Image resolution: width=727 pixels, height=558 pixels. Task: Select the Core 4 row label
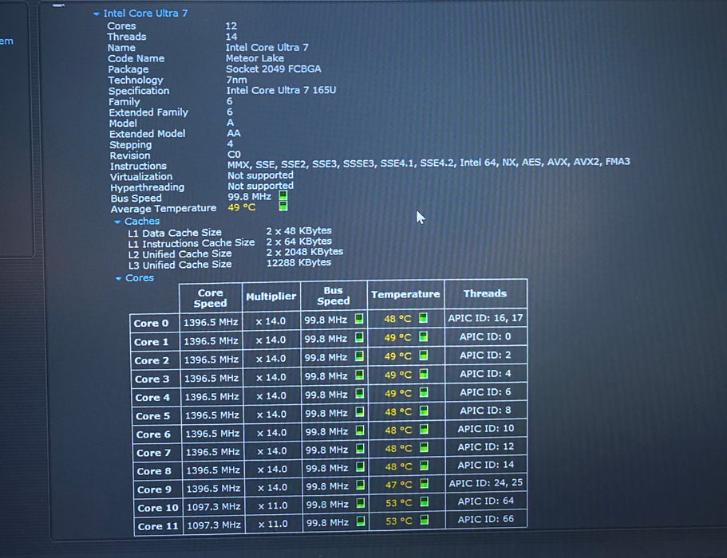152,397
